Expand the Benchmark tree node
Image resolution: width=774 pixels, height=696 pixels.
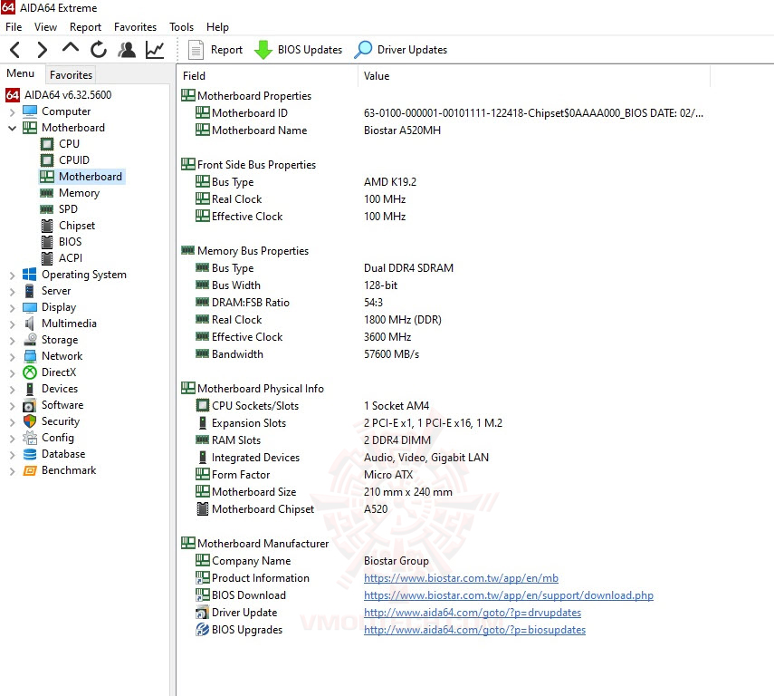click(x=13, y=471)
